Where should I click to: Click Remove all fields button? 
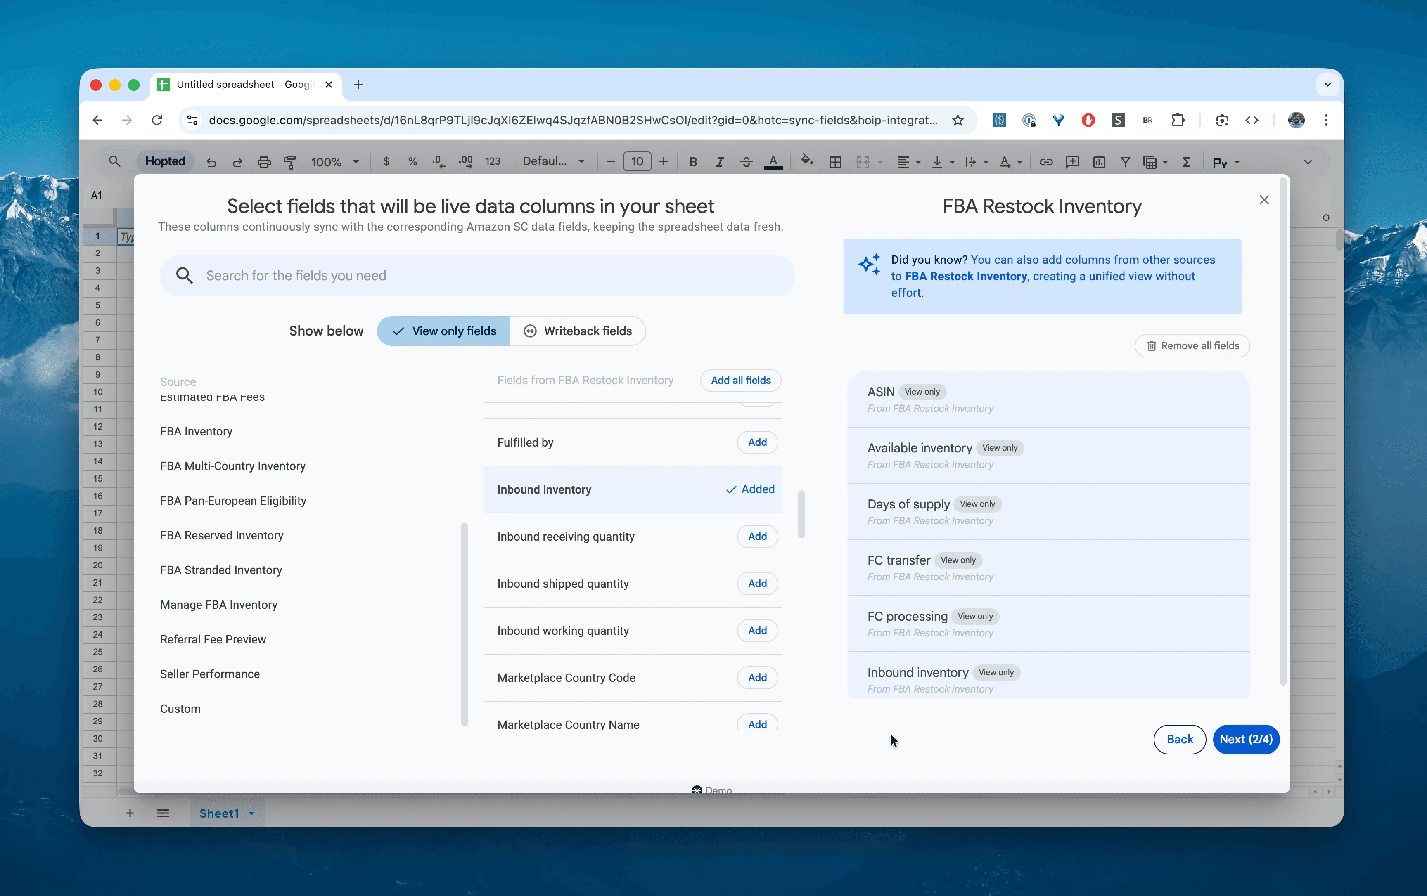(1192, 346)
